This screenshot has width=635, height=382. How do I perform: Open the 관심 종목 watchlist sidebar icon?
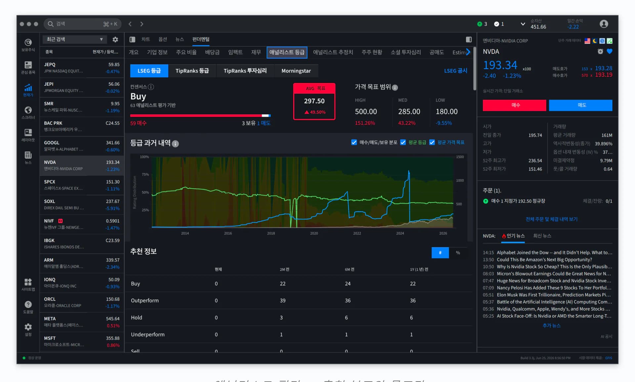28,65
